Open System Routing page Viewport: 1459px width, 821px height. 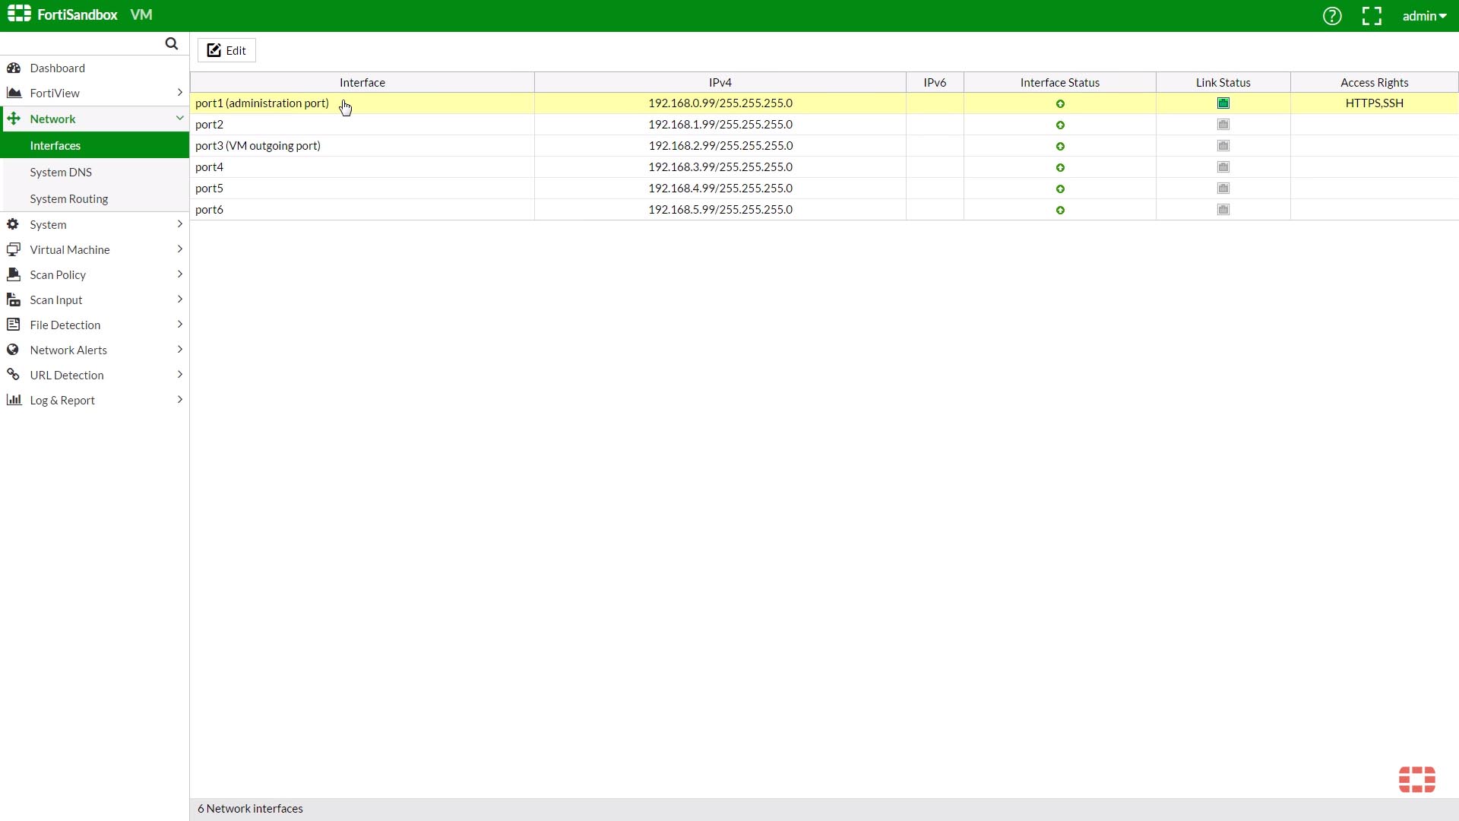[69, 199]
